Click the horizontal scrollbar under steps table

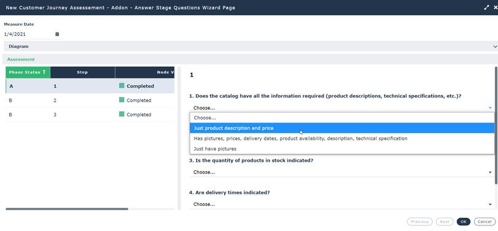pos(67,209)
